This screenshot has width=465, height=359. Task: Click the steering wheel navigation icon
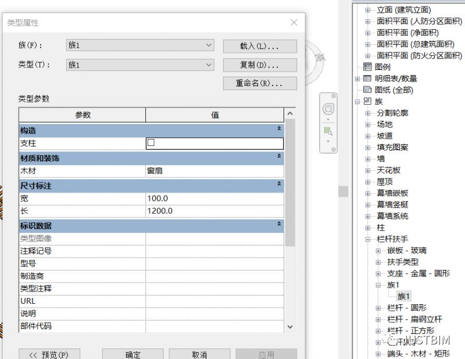328,109
